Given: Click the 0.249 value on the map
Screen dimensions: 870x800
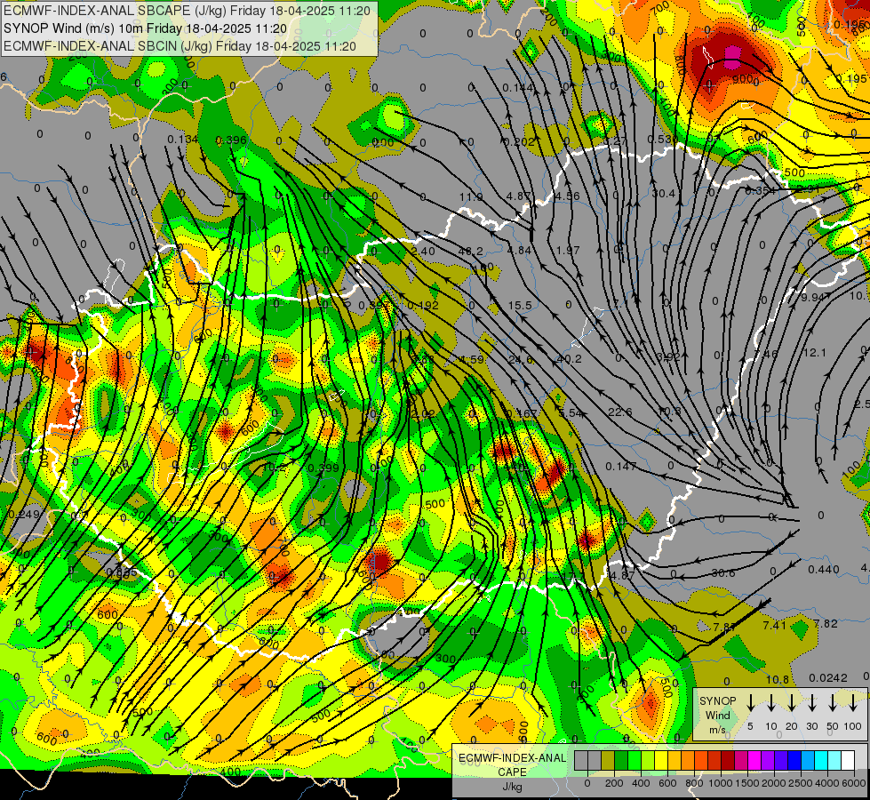Looking at the screenshot, I should (24, 514).
